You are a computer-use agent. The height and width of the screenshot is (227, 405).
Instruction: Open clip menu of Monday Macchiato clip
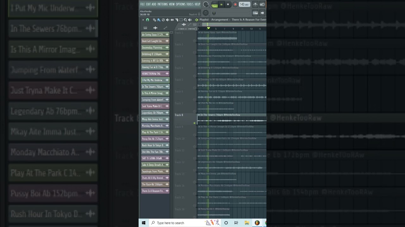point(199,185)
